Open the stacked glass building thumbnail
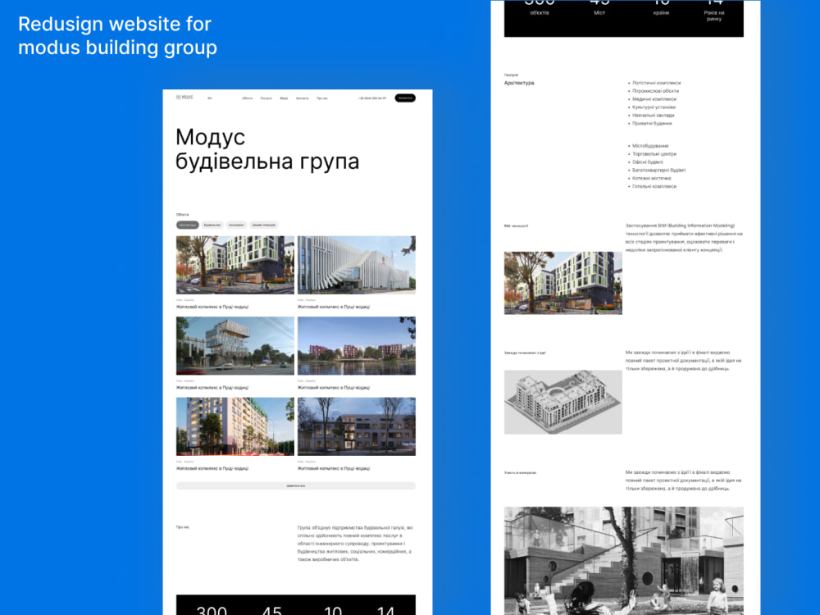The image size is (820, 615). [235, 346]
